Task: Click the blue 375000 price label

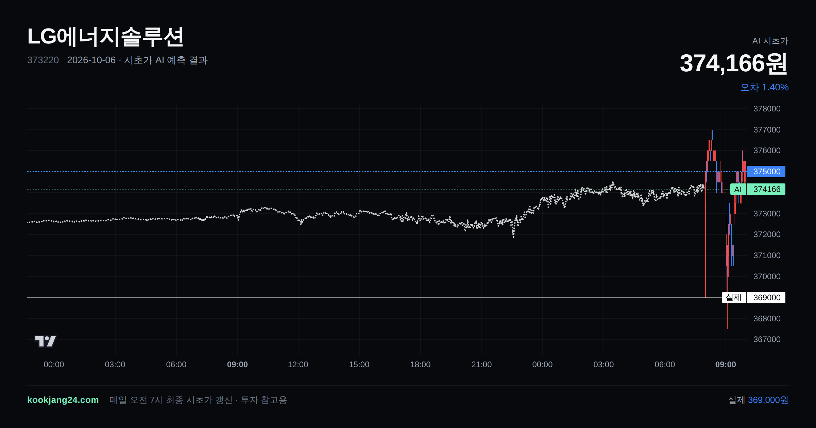Action: 766,172
